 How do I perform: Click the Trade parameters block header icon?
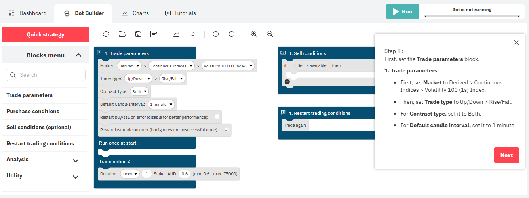click(x=99, y=53)
